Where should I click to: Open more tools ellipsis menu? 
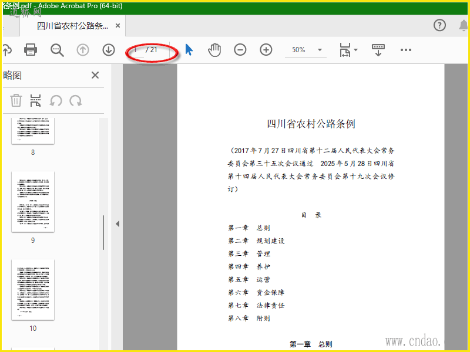click(x=406, y=50)
